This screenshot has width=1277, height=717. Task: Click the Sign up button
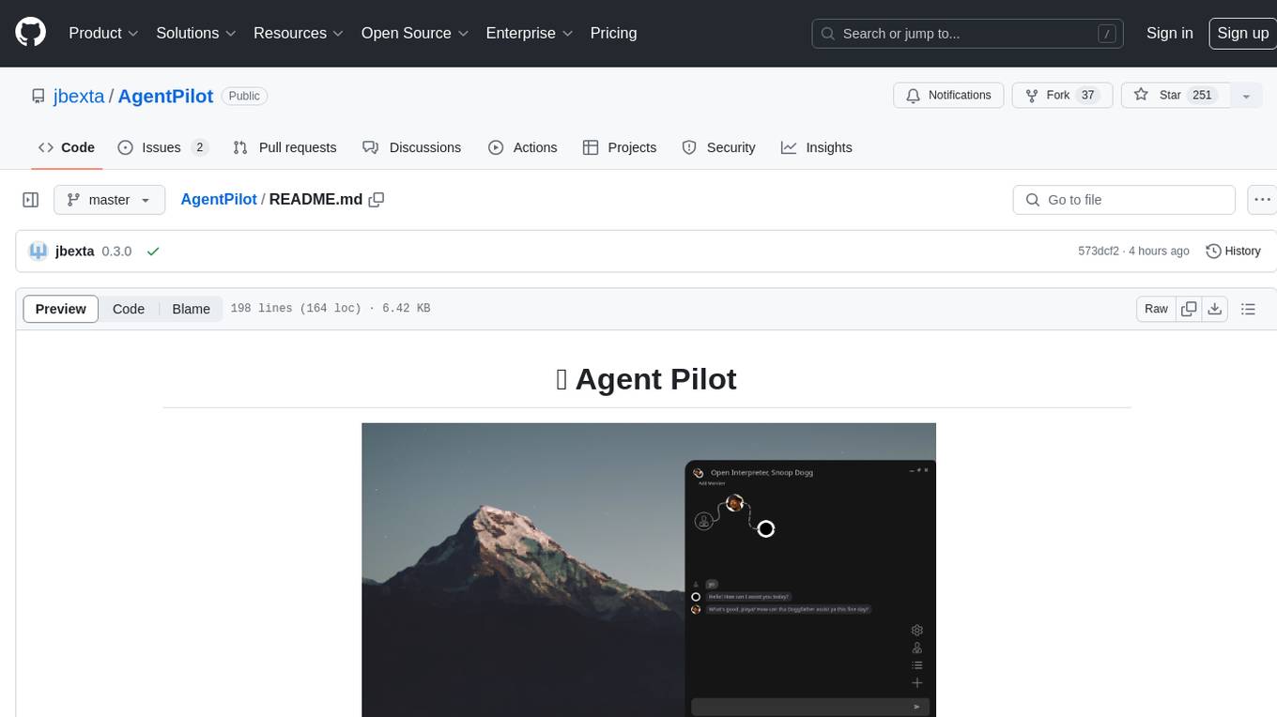pos(1242,33)
